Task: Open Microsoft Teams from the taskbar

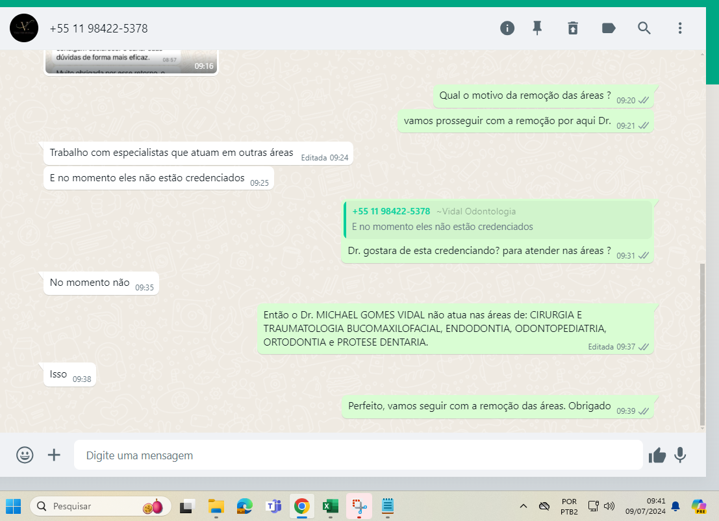Action: tap(273, 506)
